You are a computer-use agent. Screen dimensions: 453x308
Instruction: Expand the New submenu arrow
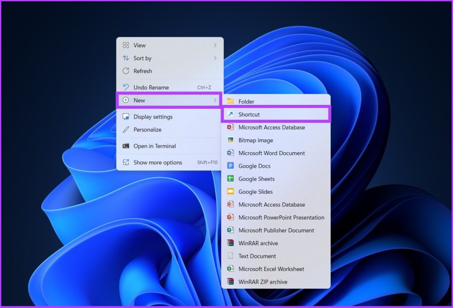click(x=215, y=100)
